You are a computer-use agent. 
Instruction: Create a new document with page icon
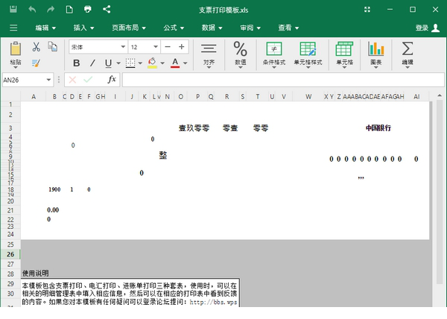pos(69,10)
